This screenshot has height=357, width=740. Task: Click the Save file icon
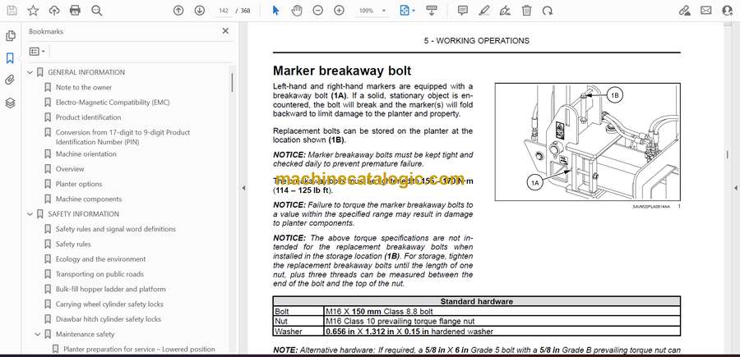point(12,11)
